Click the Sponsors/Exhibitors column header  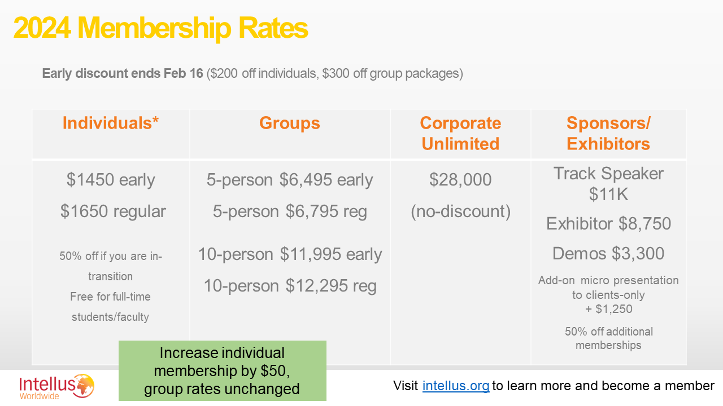608,133
